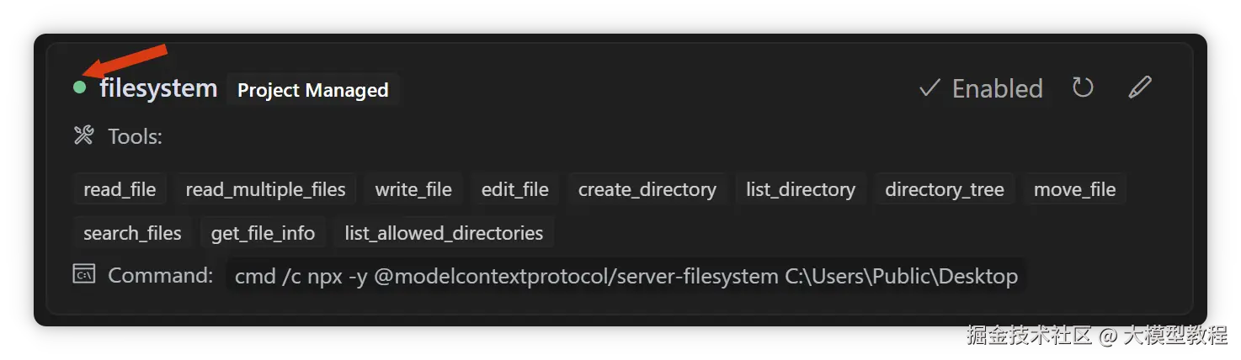The width and height of the screenshot is (1241, 360).
Task: Click the list_allowed_directories tool chip
Action: click(x=444, y=233)
